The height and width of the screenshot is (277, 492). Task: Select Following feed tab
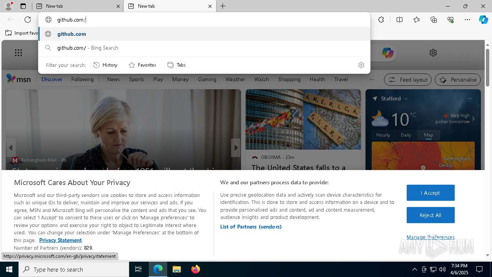tap(82, 79)
